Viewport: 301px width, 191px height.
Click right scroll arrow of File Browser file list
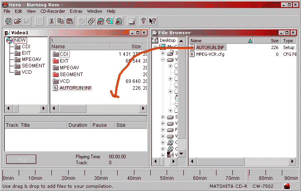[292, 161]
